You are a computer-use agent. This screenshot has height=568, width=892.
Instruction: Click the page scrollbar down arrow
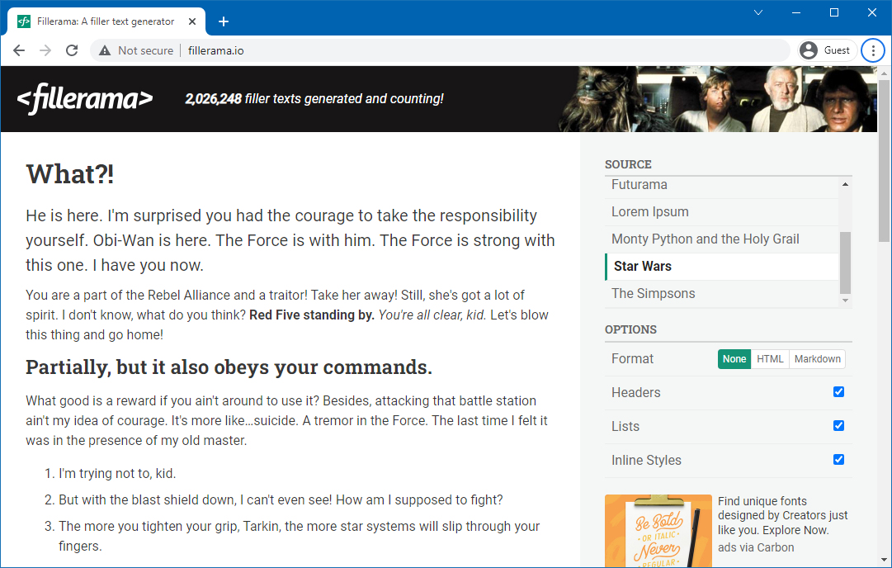[x=884, y=560]
